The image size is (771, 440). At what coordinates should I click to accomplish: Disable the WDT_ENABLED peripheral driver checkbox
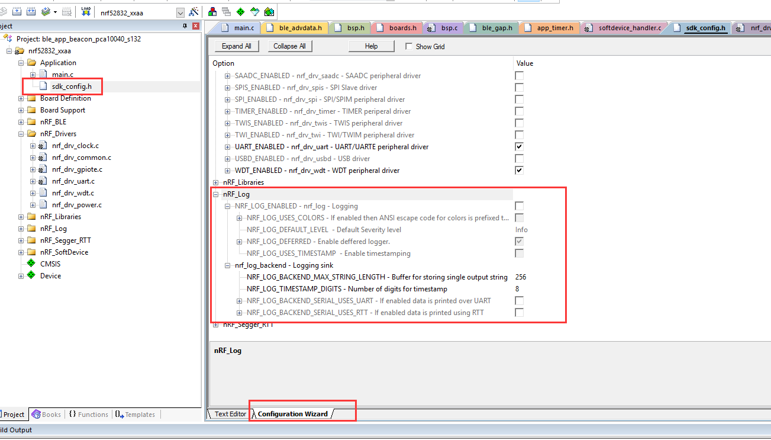[x=519, y=170]
